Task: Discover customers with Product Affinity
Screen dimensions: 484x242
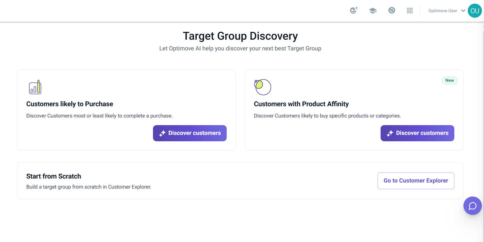Action: pyautogui.click(x=417, y=133)
